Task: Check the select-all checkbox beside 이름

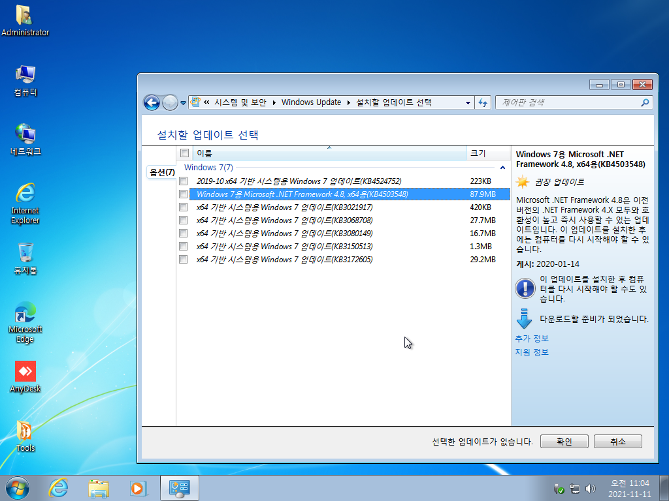Action: coord(185,153)
